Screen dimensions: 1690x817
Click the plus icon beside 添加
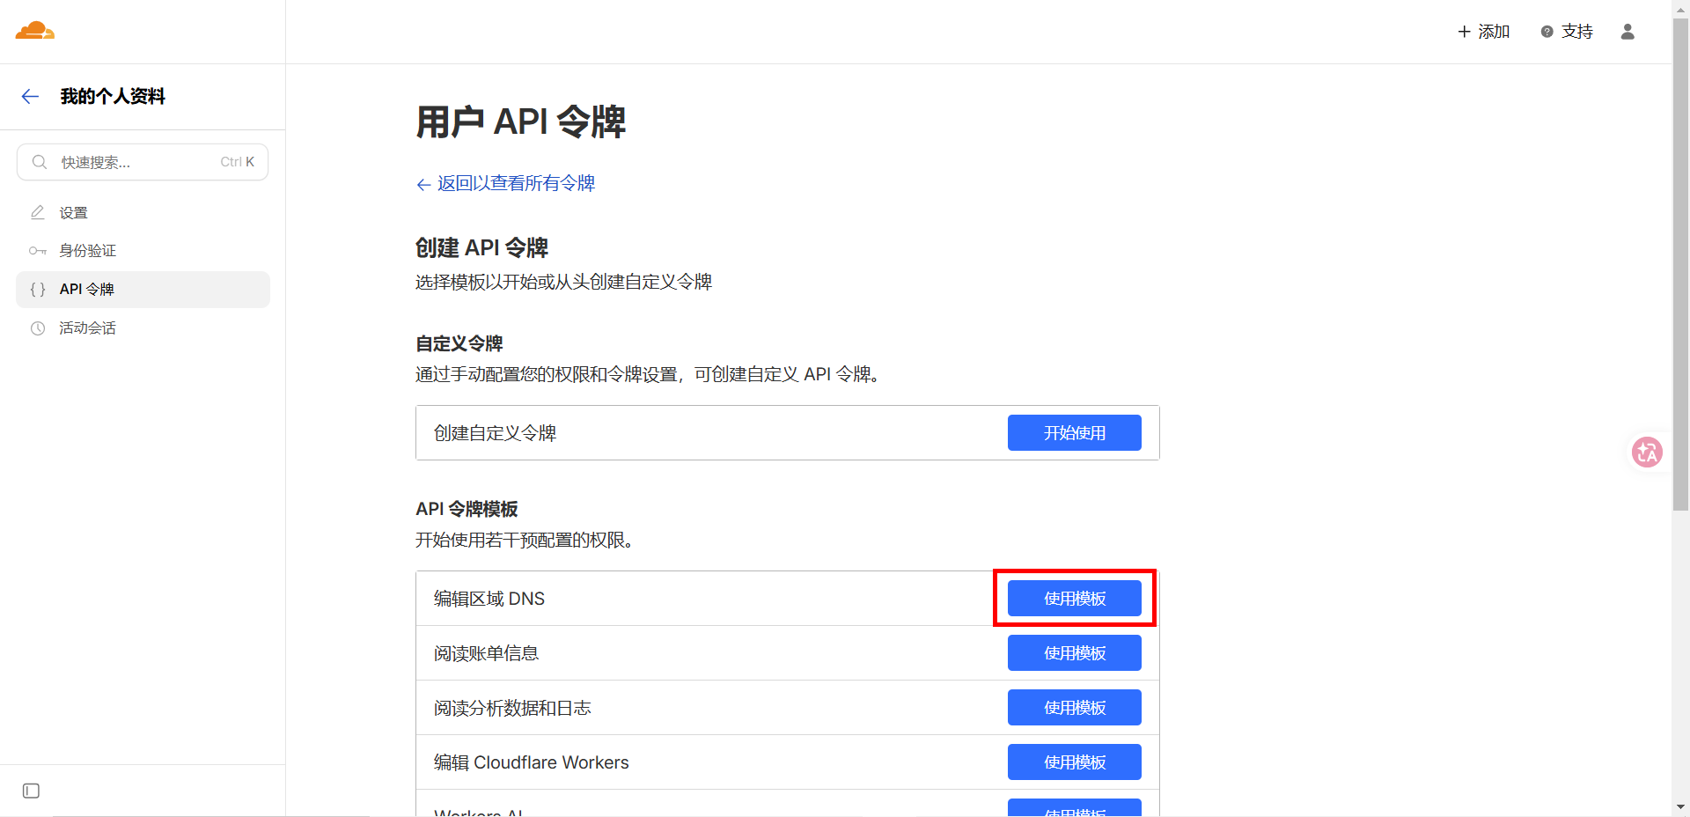1464,32
